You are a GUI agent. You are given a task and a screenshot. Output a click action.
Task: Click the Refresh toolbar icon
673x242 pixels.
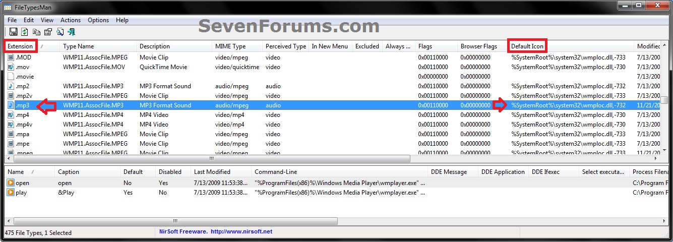25,32
